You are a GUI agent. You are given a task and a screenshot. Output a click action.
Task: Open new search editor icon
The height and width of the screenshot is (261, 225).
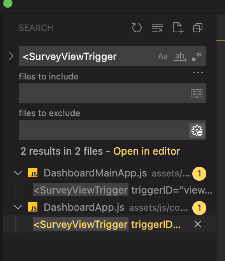[178, 28]
